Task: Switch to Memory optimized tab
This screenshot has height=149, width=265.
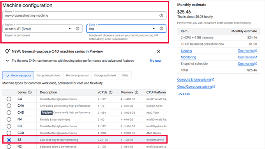Action: [x=77, y=75]
